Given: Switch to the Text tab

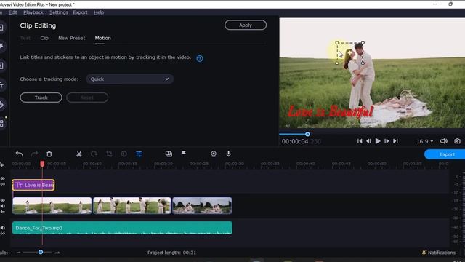Looking at the screenshot, I should click(25, 38).
